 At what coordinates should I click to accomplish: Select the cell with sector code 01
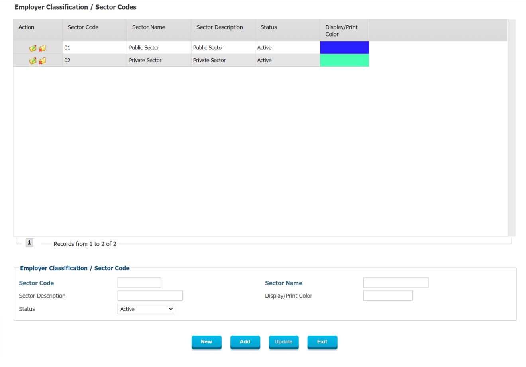pyautogui.click(x=94, y=48)
